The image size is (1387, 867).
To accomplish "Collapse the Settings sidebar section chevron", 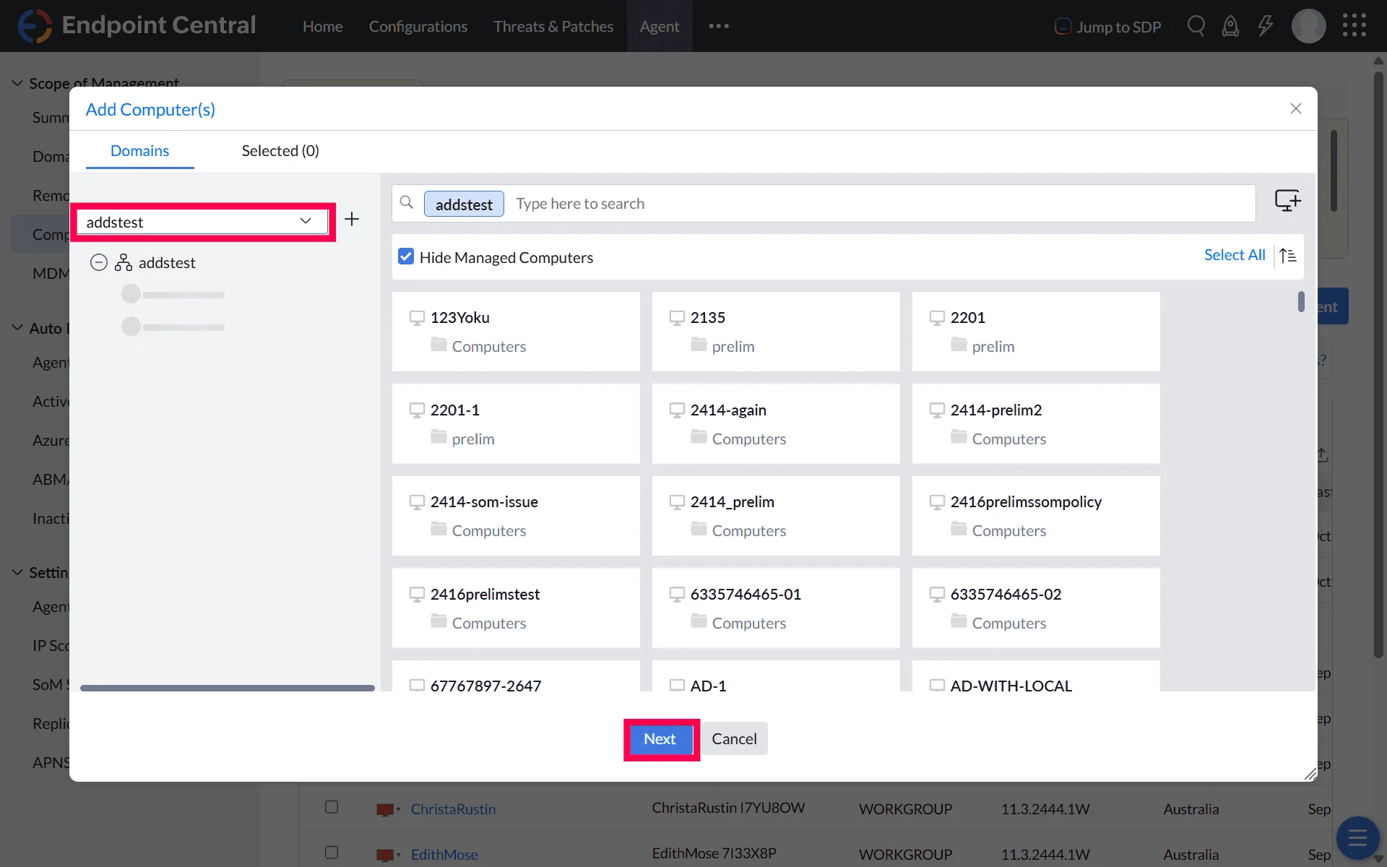I will pyautogui.click(x=17, y=572).
